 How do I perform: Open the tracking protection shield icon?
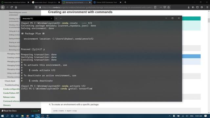36,7
